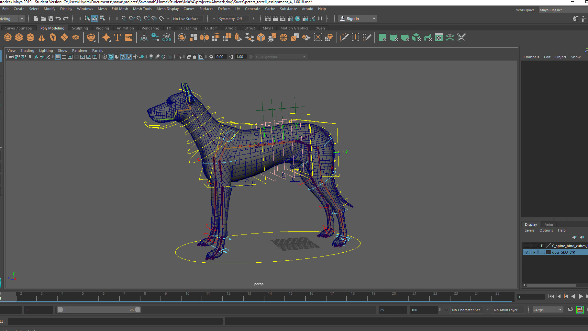Click the current frame number field
Screen dimensions: 588x331
(x=531, y=297)
